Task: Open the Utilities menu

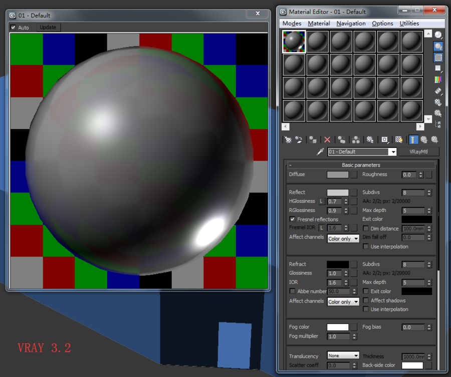Action: (x=409, y=23)
